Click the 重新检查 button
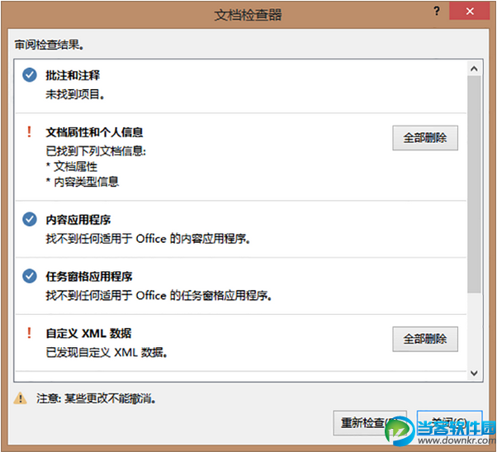 (370, 423)
